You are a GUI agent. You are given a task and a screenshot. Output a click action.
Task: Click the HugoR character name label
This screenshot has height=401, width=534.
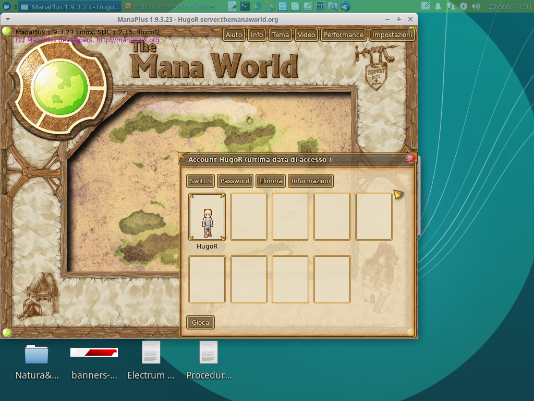207,246
